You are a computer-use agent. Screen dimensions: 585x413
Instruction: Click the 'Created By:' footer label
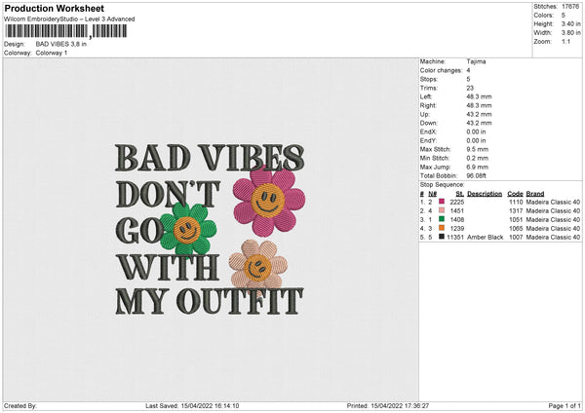(x=20, y=405)
